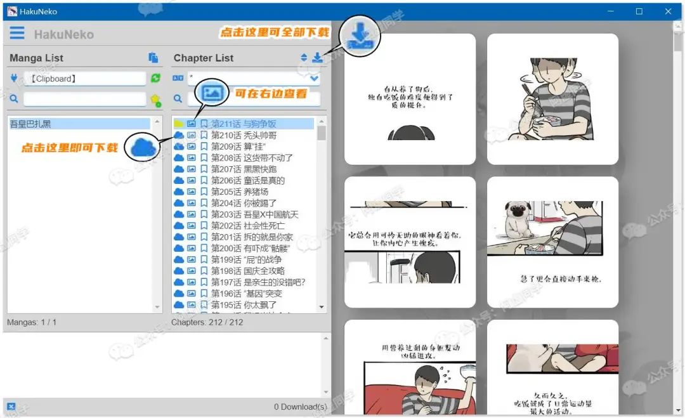Click the Manga List search magnifier
Screen dimensions: 685x418
pyautogui.click(x=14, y=99)
